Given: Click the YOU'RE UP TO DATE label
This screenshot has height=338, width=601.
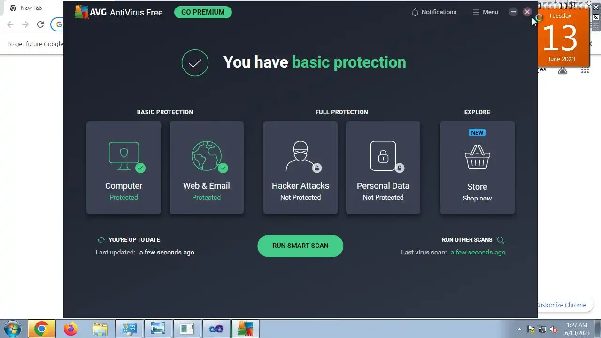Looking at the screenshot, I should pyautogui.click(x=134, y=240).
